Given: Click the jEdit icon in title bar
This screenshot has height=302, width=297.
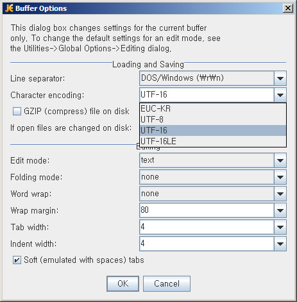Looking at the screenshot, I should click(x=9, y=8).
